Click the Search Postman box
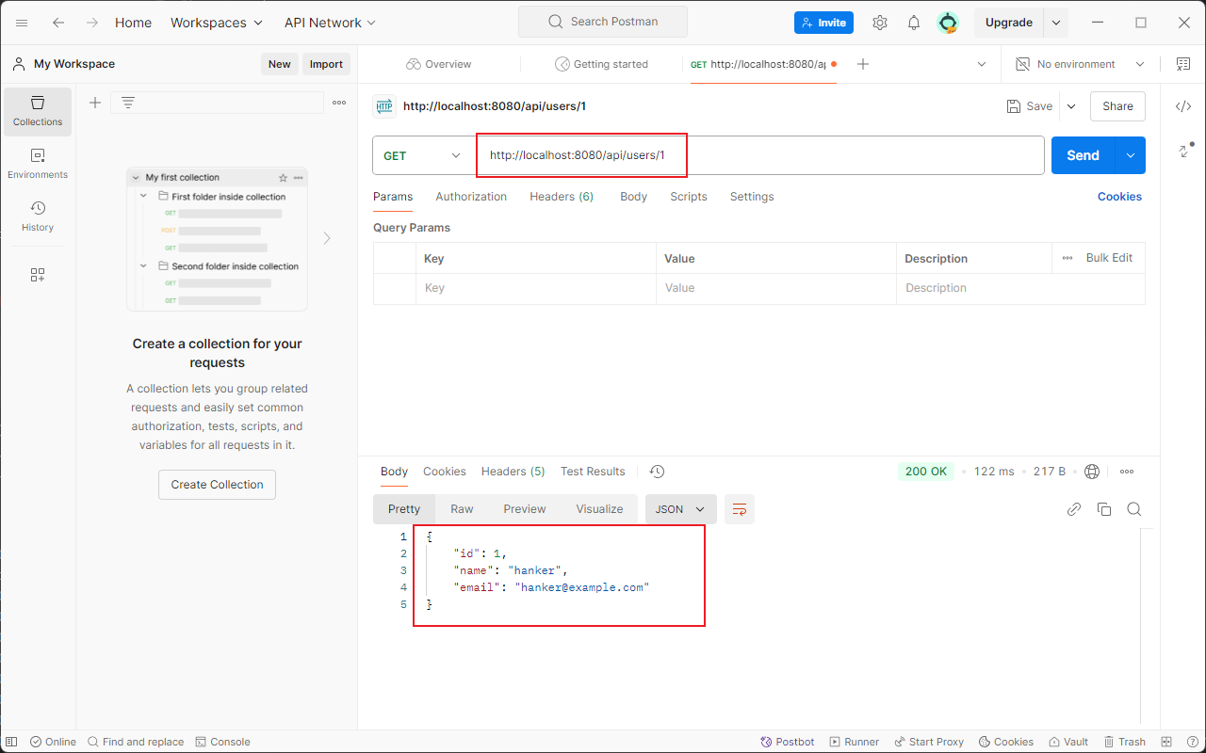 click(603, 22)
